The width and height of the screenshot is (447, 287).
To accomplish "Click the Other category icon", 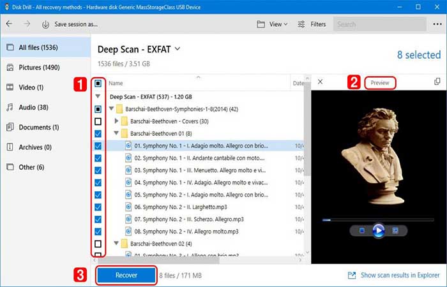I will (10, 167).
